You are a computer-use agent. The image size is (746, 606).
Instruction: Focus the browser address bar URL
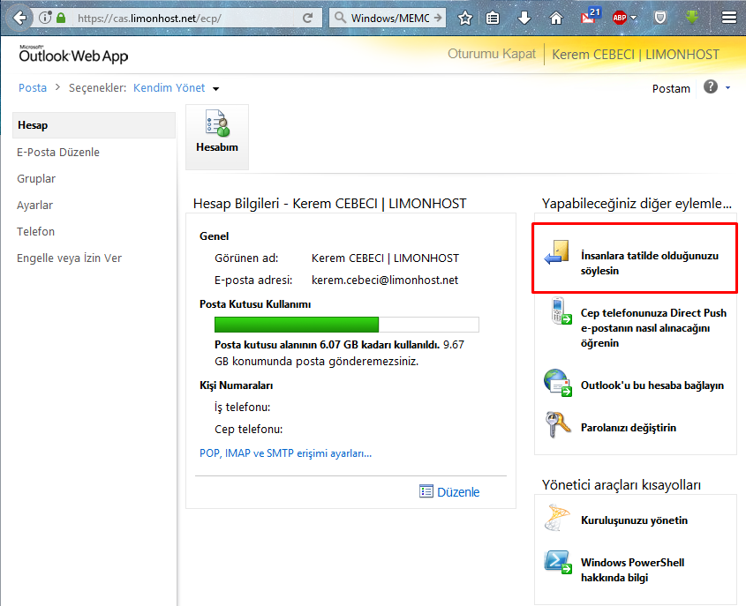(185, 18)
